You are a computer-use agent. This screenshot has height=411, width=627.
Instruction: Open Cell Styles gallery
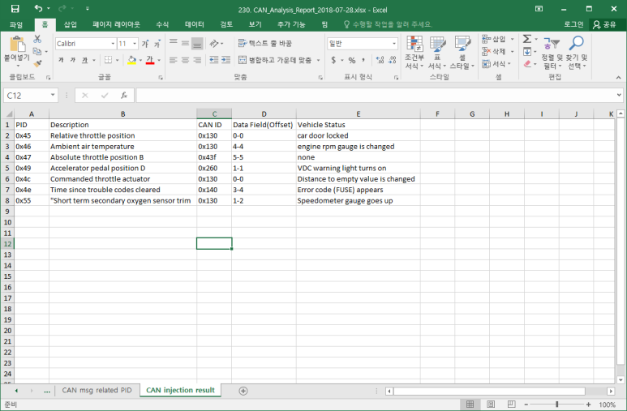(x=462, y=52)
